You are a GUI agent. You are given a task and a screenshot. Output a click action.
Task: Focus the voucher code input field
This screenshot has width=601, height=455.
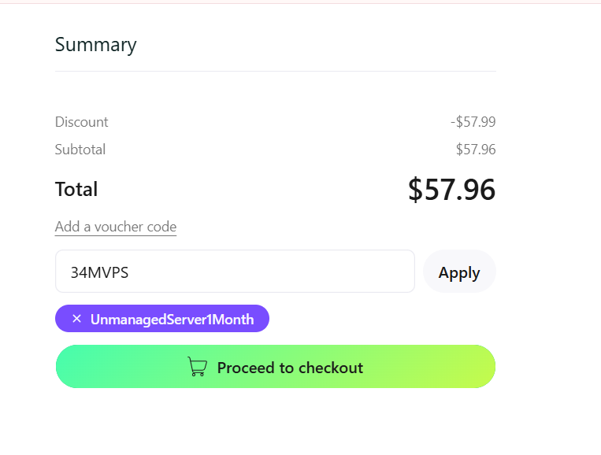pyautogui.click(x=235, y=272)
